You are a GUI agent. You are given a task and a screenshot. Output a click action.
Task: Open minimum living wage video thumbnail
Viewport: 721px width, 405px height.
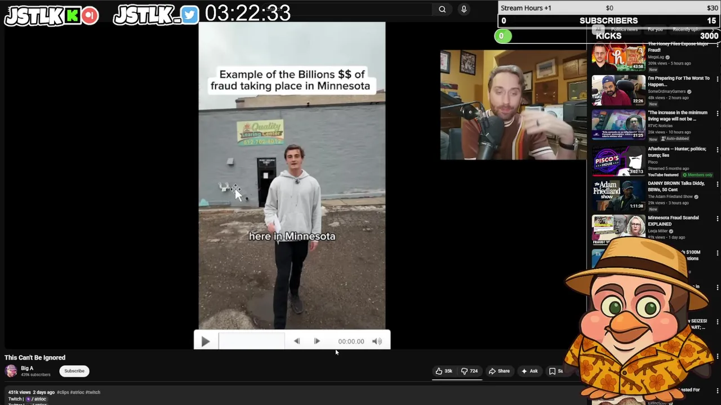[618, 124]
